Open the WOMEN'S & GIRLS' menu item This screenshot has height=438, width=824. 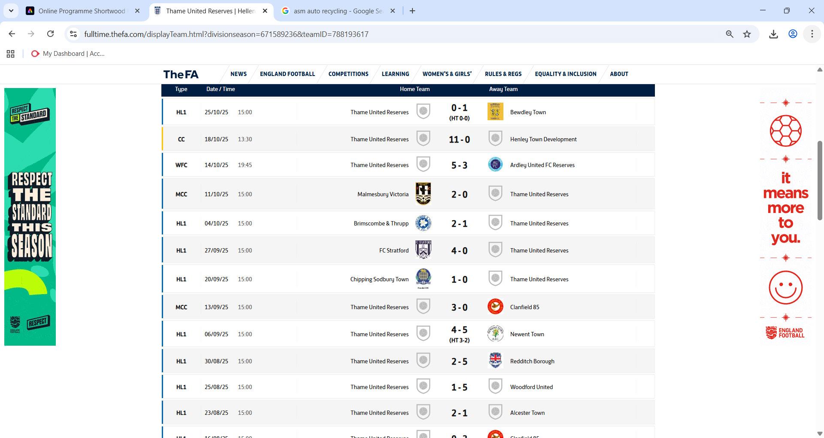point(447,74)
